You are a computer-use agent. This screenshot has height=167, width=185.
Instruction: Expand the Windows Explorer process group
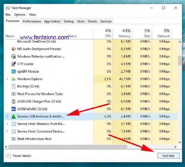tap(7, 79)
